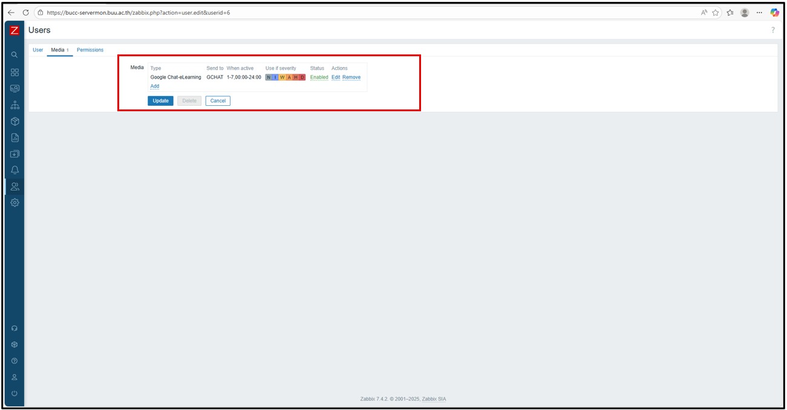Switch to the User tab

click(x=38, y=50)
